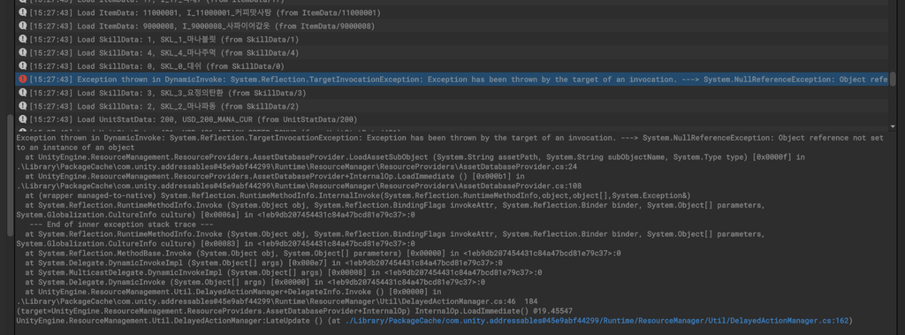Click the red error icon on the exception row
The image size is (905, 335).
[22, 80]
